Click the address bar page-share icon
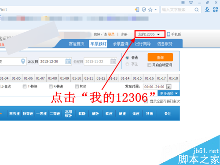The height and width of the screenshot is (165, 220). tap(137, 10)
